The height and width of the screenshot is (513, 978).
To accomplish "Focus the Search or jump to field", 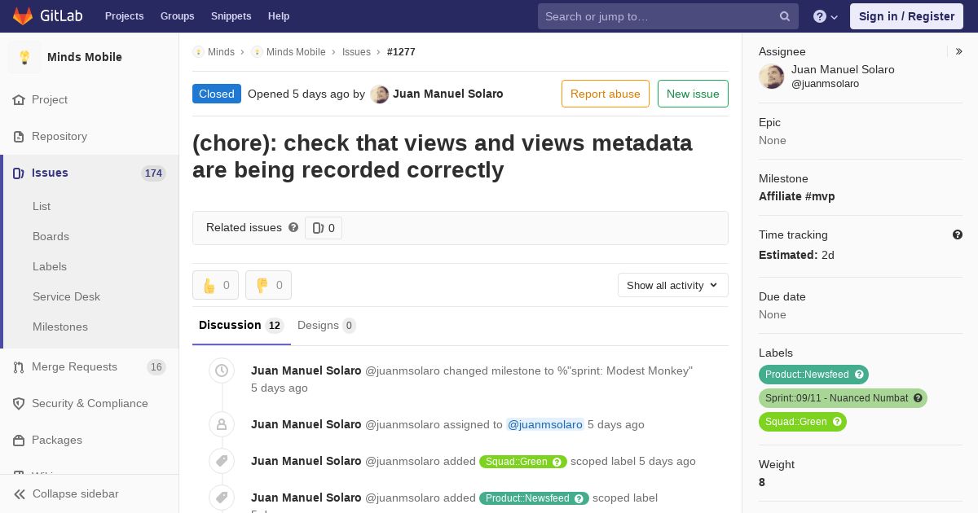I will coord(667,16).
